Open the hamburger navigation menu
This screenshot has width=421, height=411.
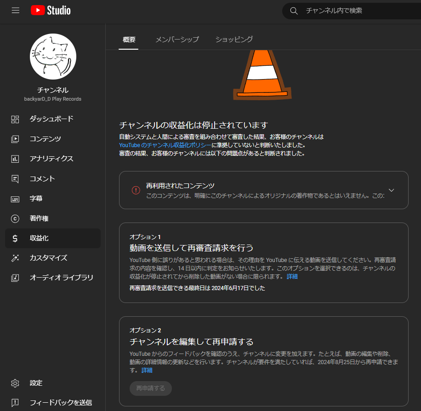16,11
